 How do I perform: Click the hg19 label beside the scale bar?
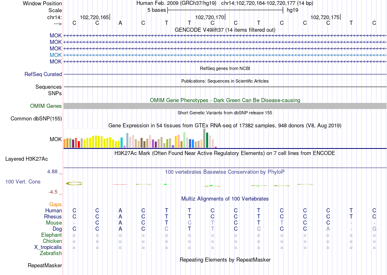coord(292,10)
